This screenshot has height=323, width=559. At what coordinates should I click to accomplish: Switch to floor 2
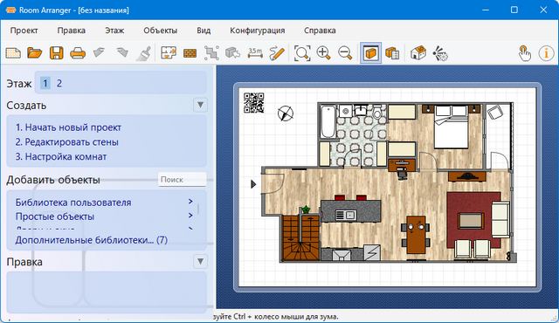pyautogui.click(x=59, y=83)
